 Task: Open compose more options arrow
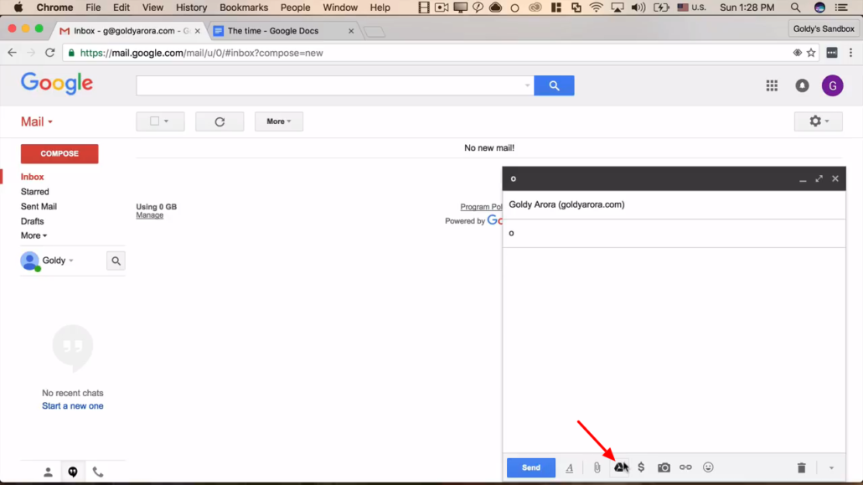click(831, 468)
